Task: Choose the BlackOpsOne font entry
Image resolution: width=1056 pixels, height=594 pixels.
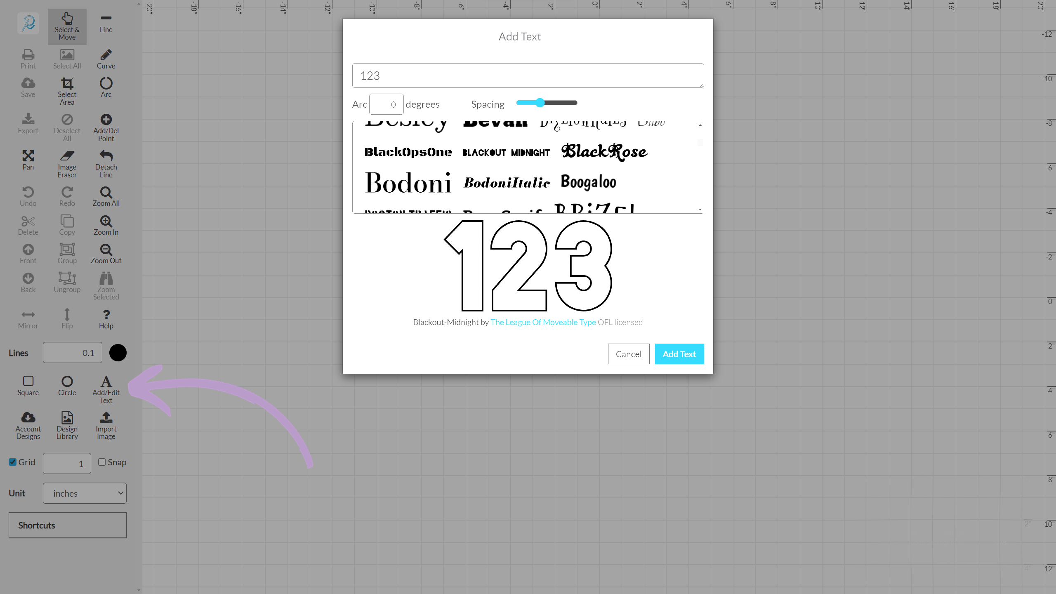Action: click(x=408, y=152)
